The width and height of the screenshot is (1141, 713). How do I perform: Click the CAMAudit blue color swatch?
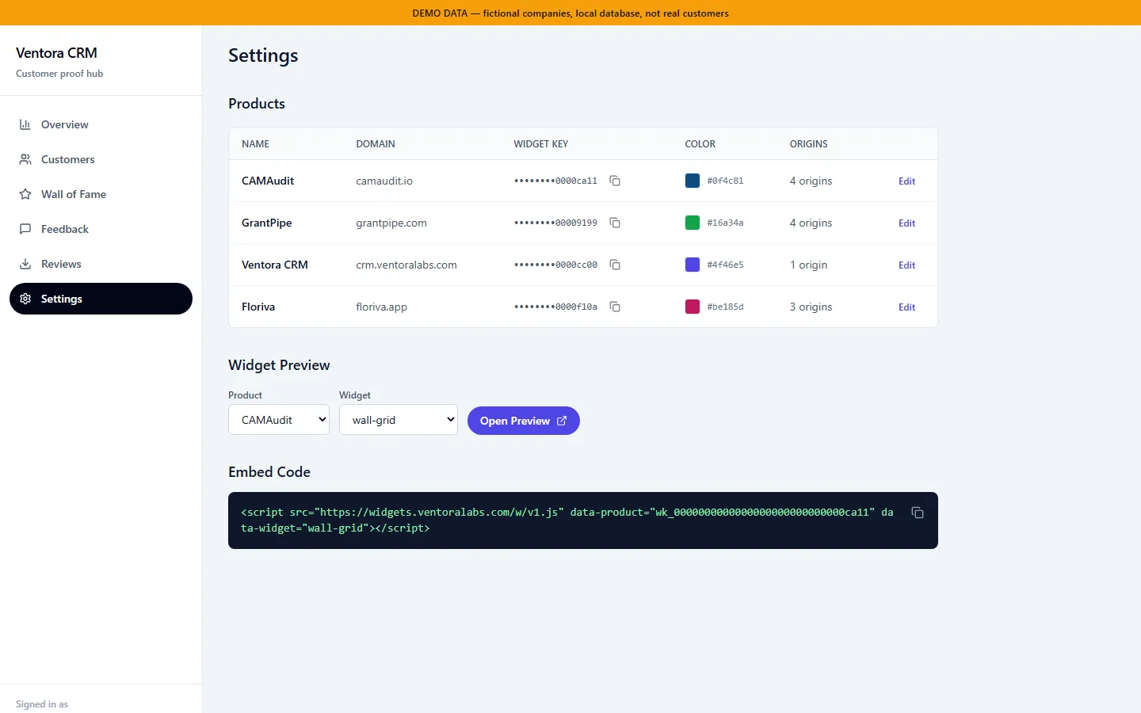click(x=693, y=181)
